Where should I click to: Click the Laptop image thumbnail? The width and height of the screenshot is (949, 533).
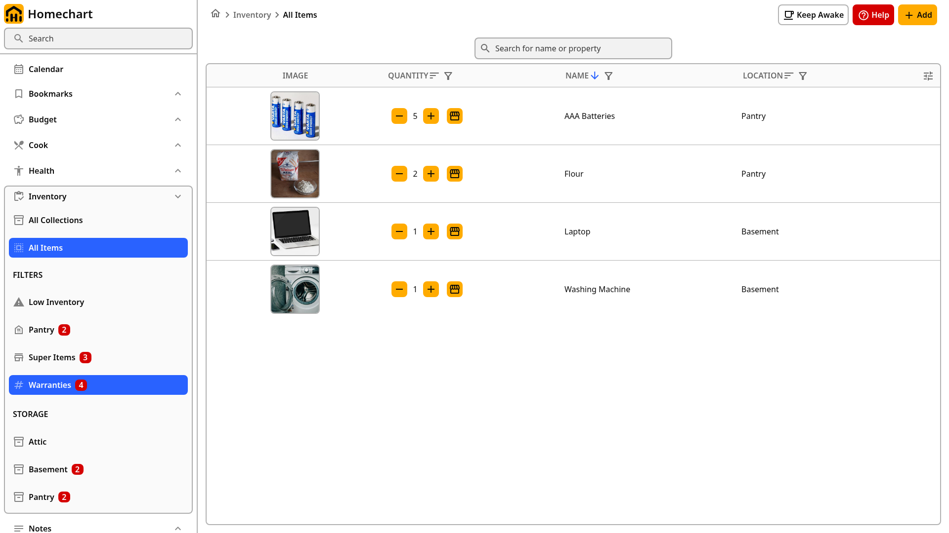[x=295, y=231]
